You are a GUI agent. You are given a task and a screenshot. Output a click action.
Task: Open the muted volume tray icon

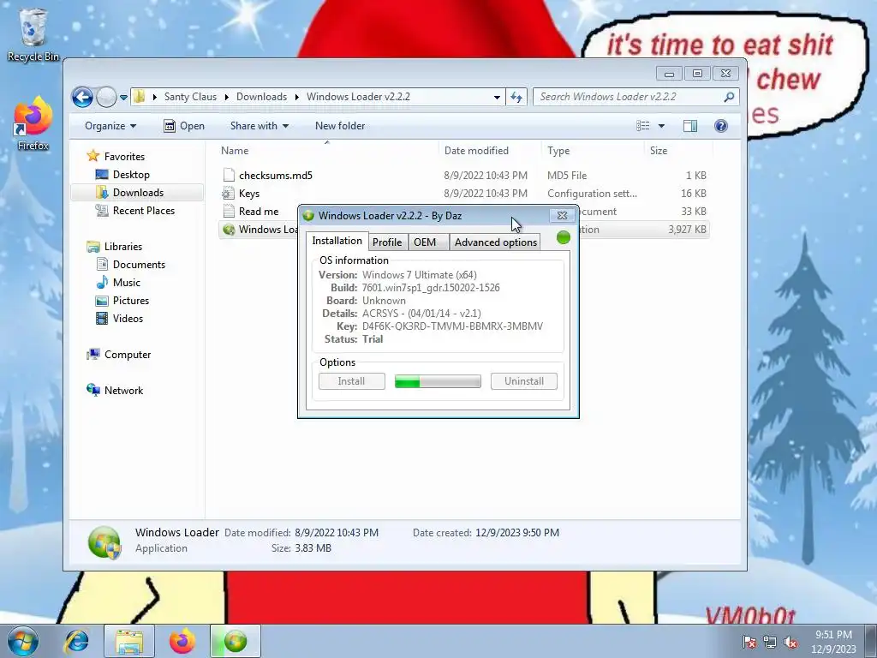coord(790,643)
